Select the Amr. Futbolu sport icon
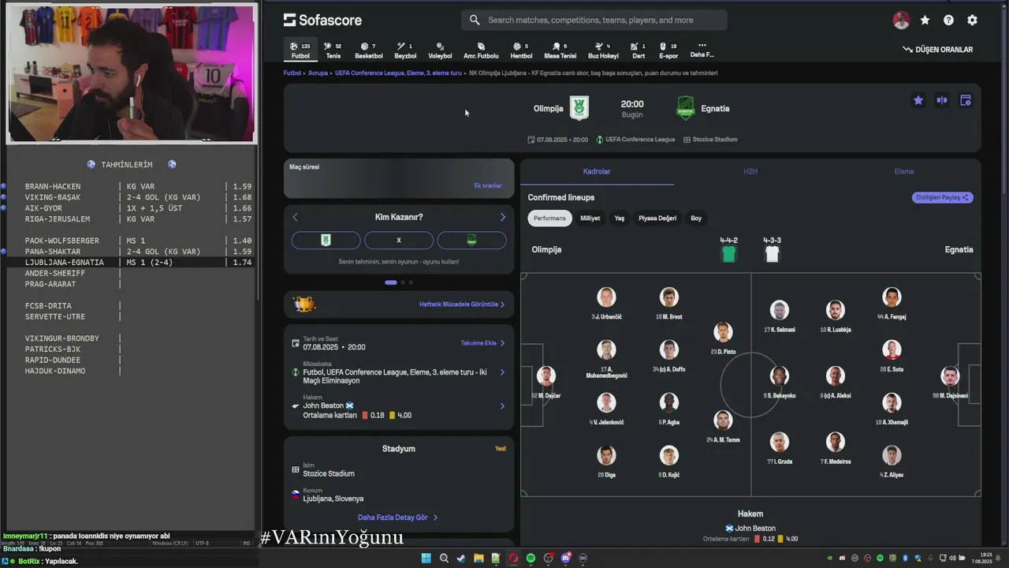The height and width of the screenshot is (568, 1009). click(481, 50)
